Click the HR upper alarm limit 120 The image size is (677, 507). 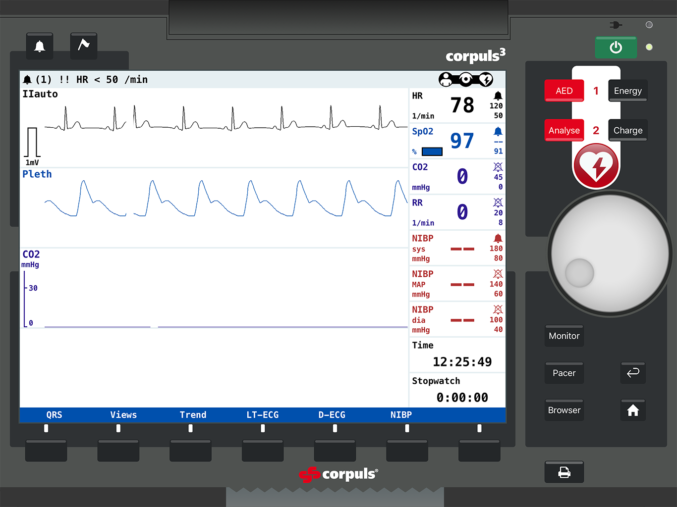(496, 106)
